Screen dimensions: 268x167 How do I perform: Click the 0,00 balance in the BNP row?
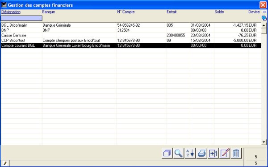(245, 30)
